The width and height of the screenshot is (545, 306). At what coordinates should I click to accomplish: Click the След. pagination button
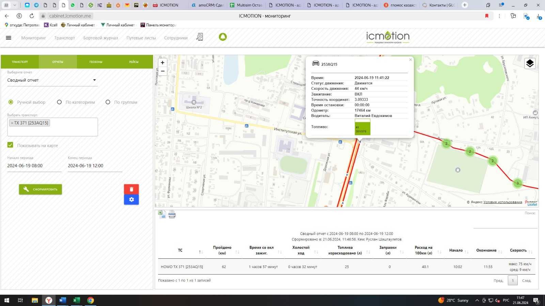[527, 280]
